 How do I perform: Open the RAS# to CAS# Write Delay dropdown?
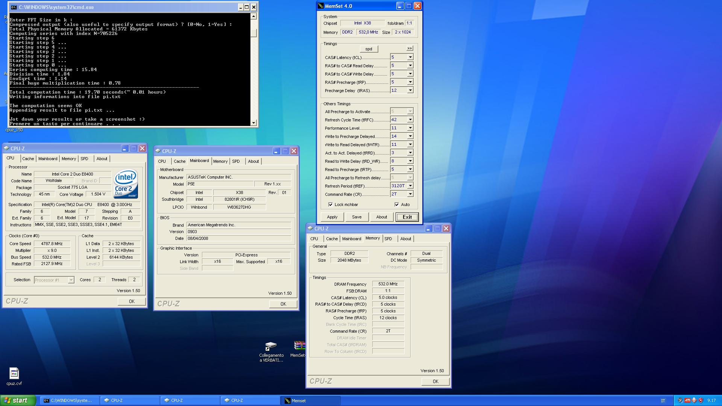pos(410,74)
